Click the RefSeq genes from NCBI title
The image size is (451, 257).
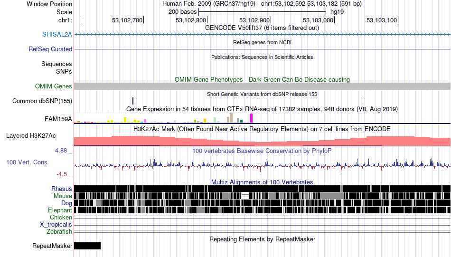coord(263,43)
